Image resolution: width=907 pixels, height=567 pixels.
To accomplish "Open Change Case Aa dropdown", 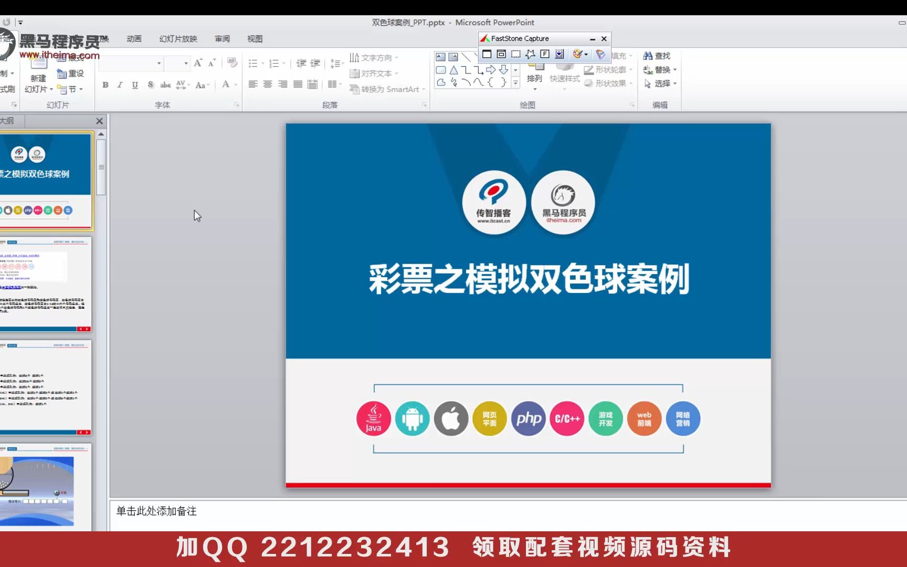I will click(203, 85).
